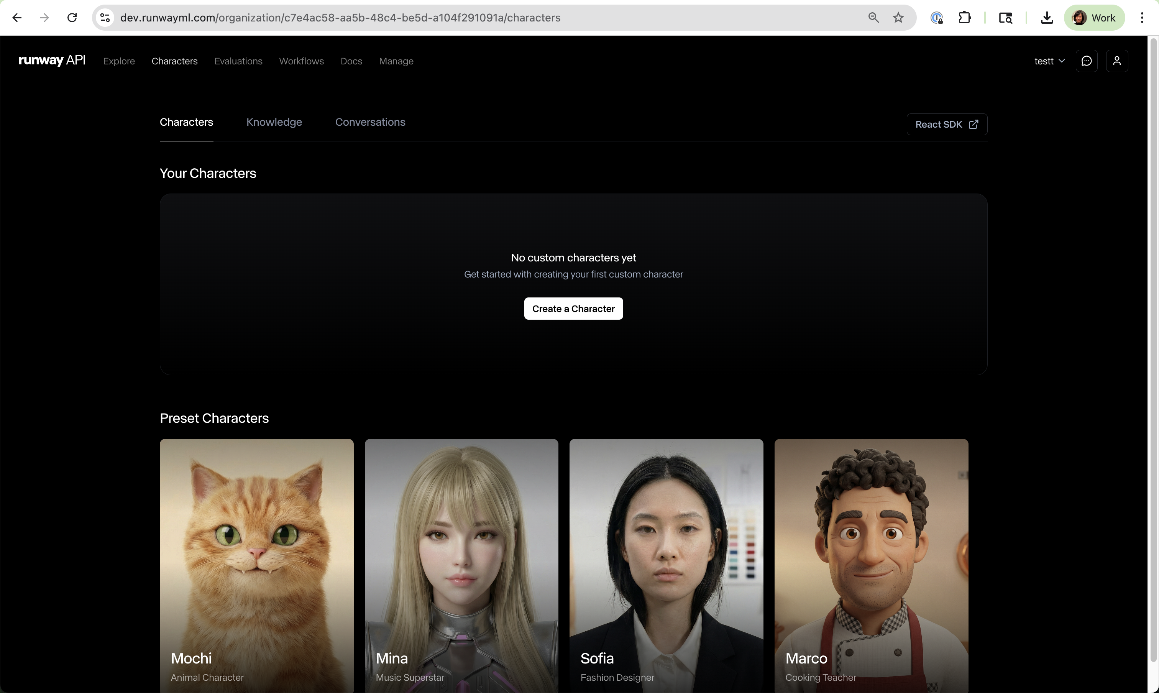The width and height of the screenshot is (1159, 693).
Task: Open Workflows in the top navigation
Action: (301, 61)
